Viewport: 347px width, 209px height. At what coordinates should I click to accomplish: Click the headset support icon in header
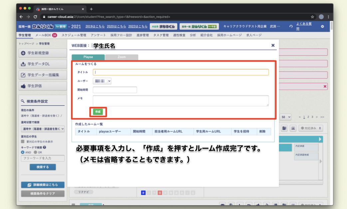(291, 27)
